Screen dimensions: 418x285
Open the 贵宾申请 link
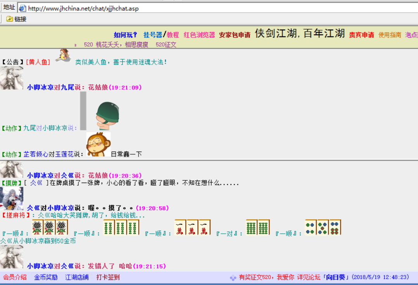coord(361,35)
